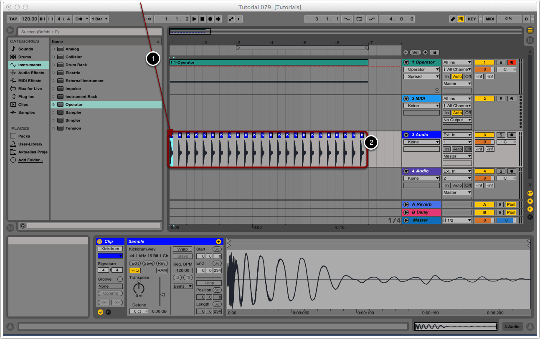540x339 pixels.
Task: Click the TAP tempo button
Action: (x=13, y=19)
